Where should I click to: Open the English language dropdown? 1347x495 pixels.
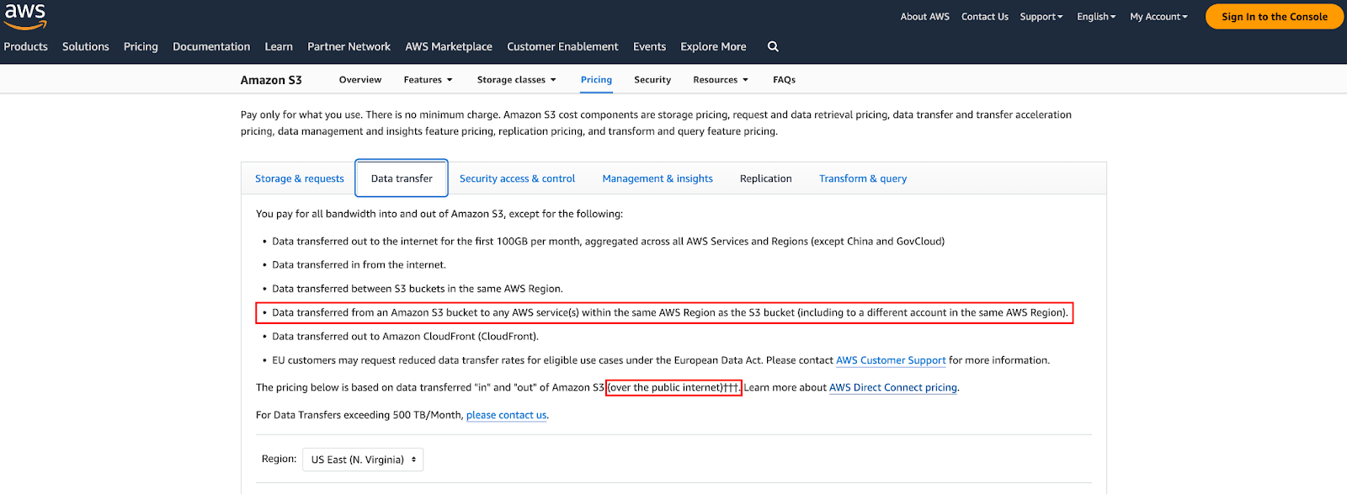(x=1096, y=17)
